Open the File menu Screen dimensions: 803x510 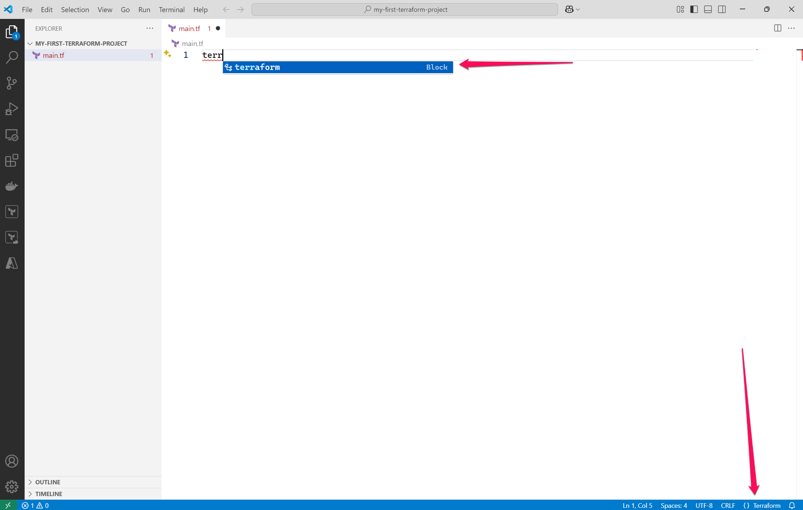(x=27, y=10)
